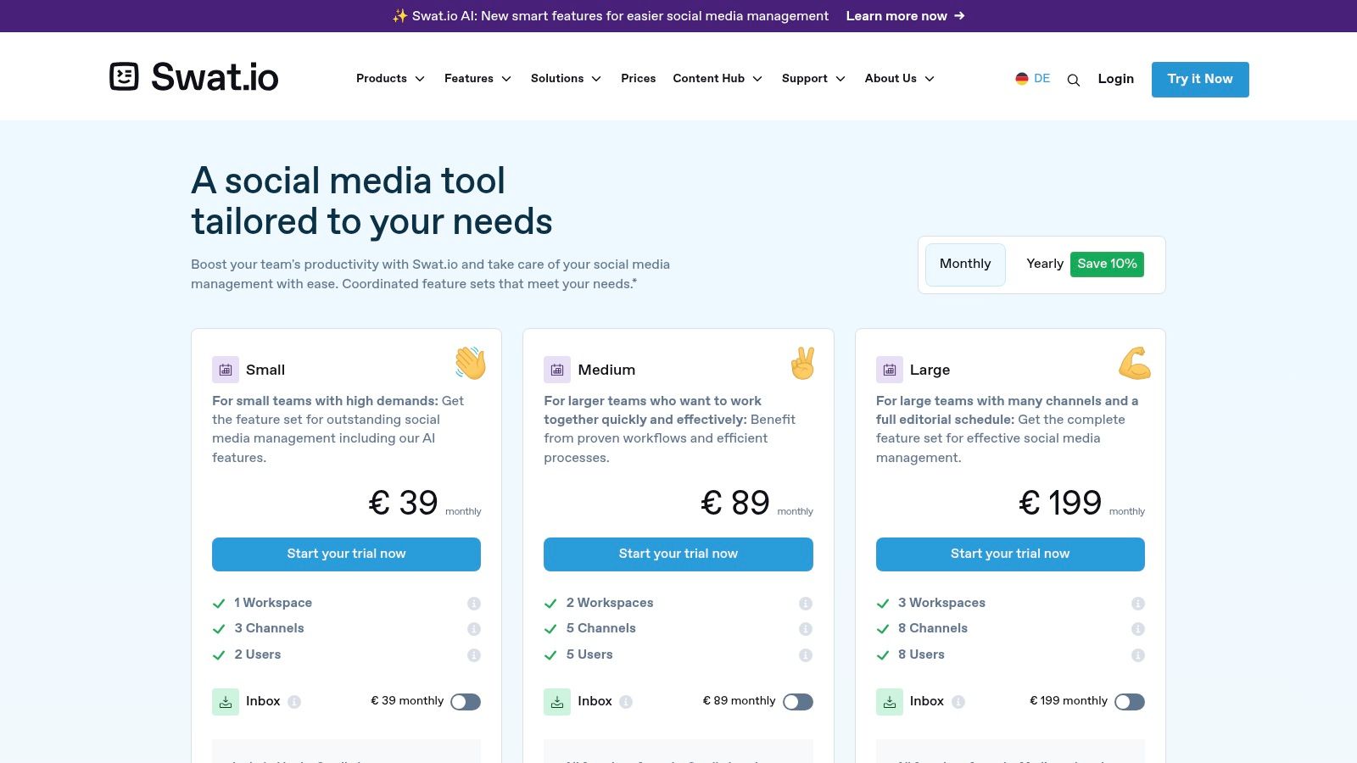Open the Prices page in the navigation
This screenshot has width=1357, height=763.
tap(638, 78)
